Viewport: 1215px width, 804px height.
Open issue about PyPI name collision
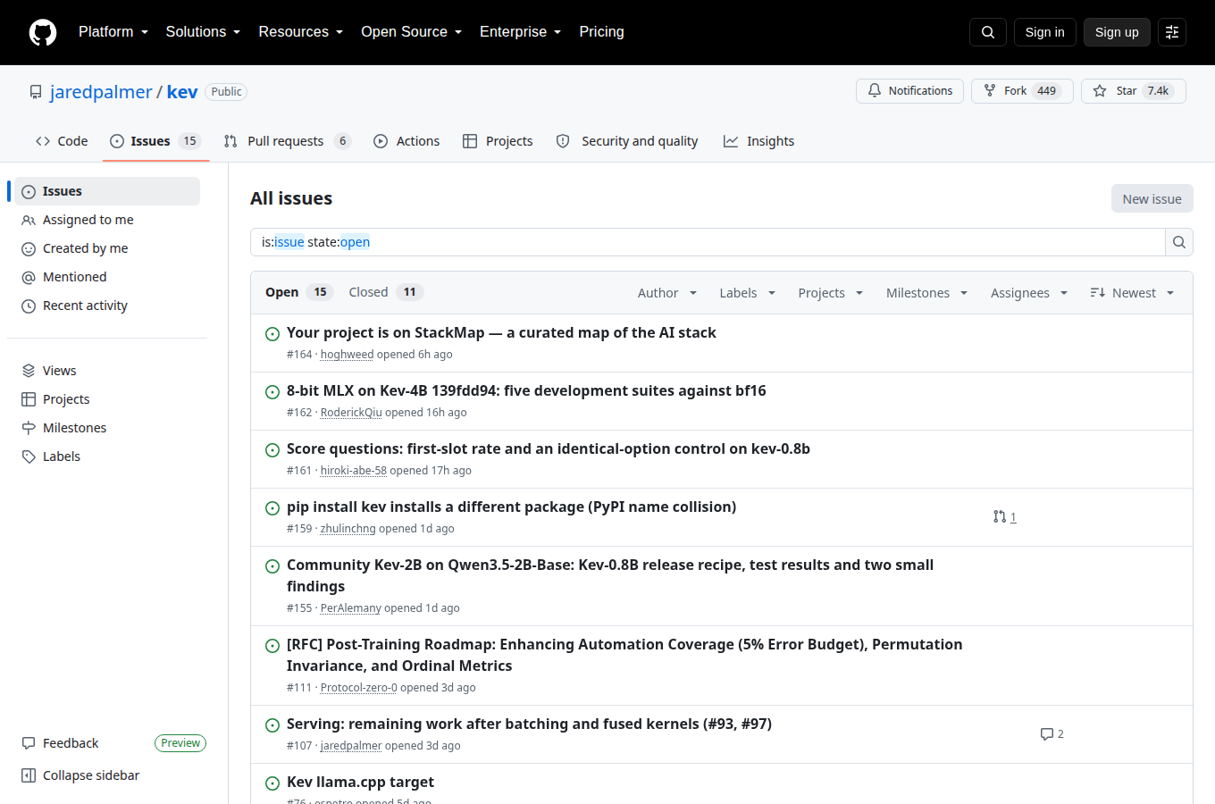(511, 507)
